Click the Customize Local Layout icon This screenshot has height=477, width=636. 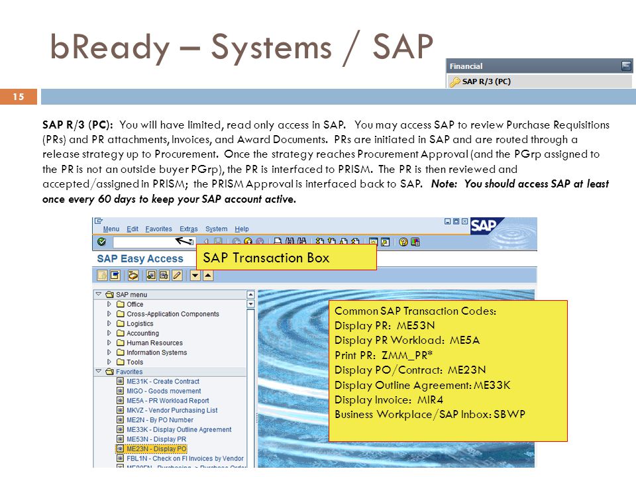click(415, 242)
